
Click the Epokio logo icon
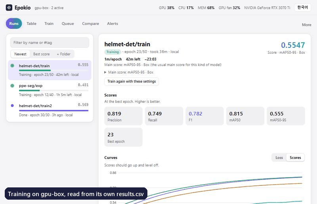[x=9, y=8]
